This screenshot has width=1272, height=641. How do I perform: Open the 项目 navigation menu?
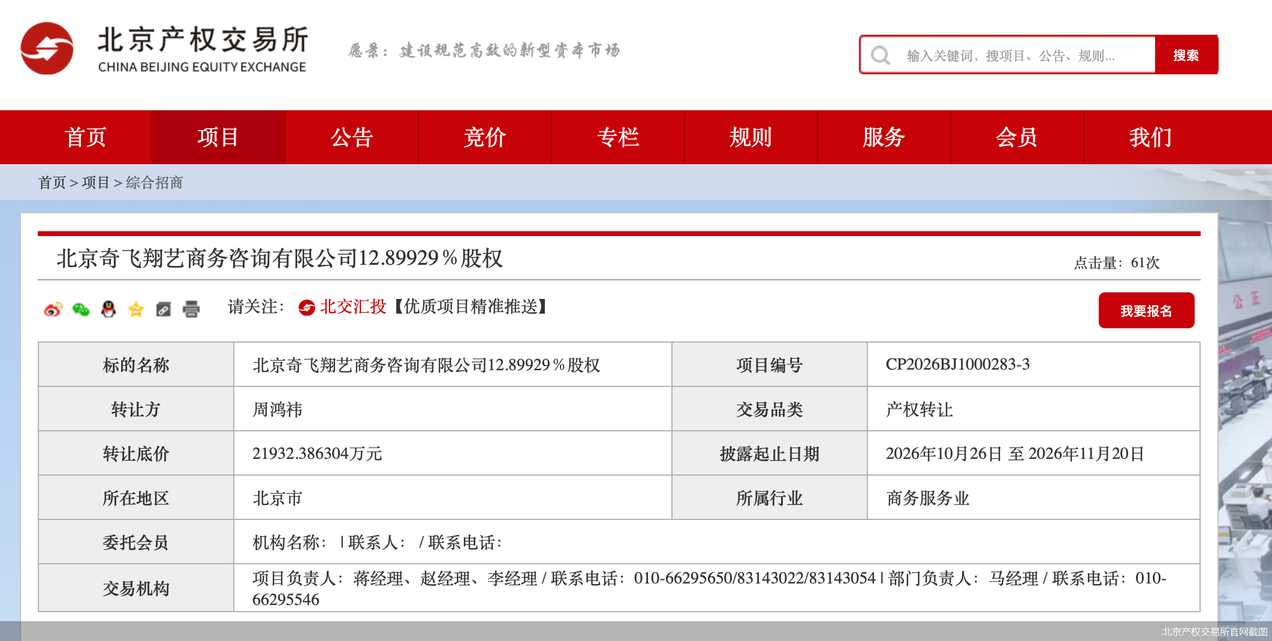point(218,137)
